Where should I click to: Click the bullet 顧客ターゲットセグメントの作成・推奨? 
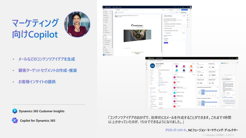tap(48, 71)
